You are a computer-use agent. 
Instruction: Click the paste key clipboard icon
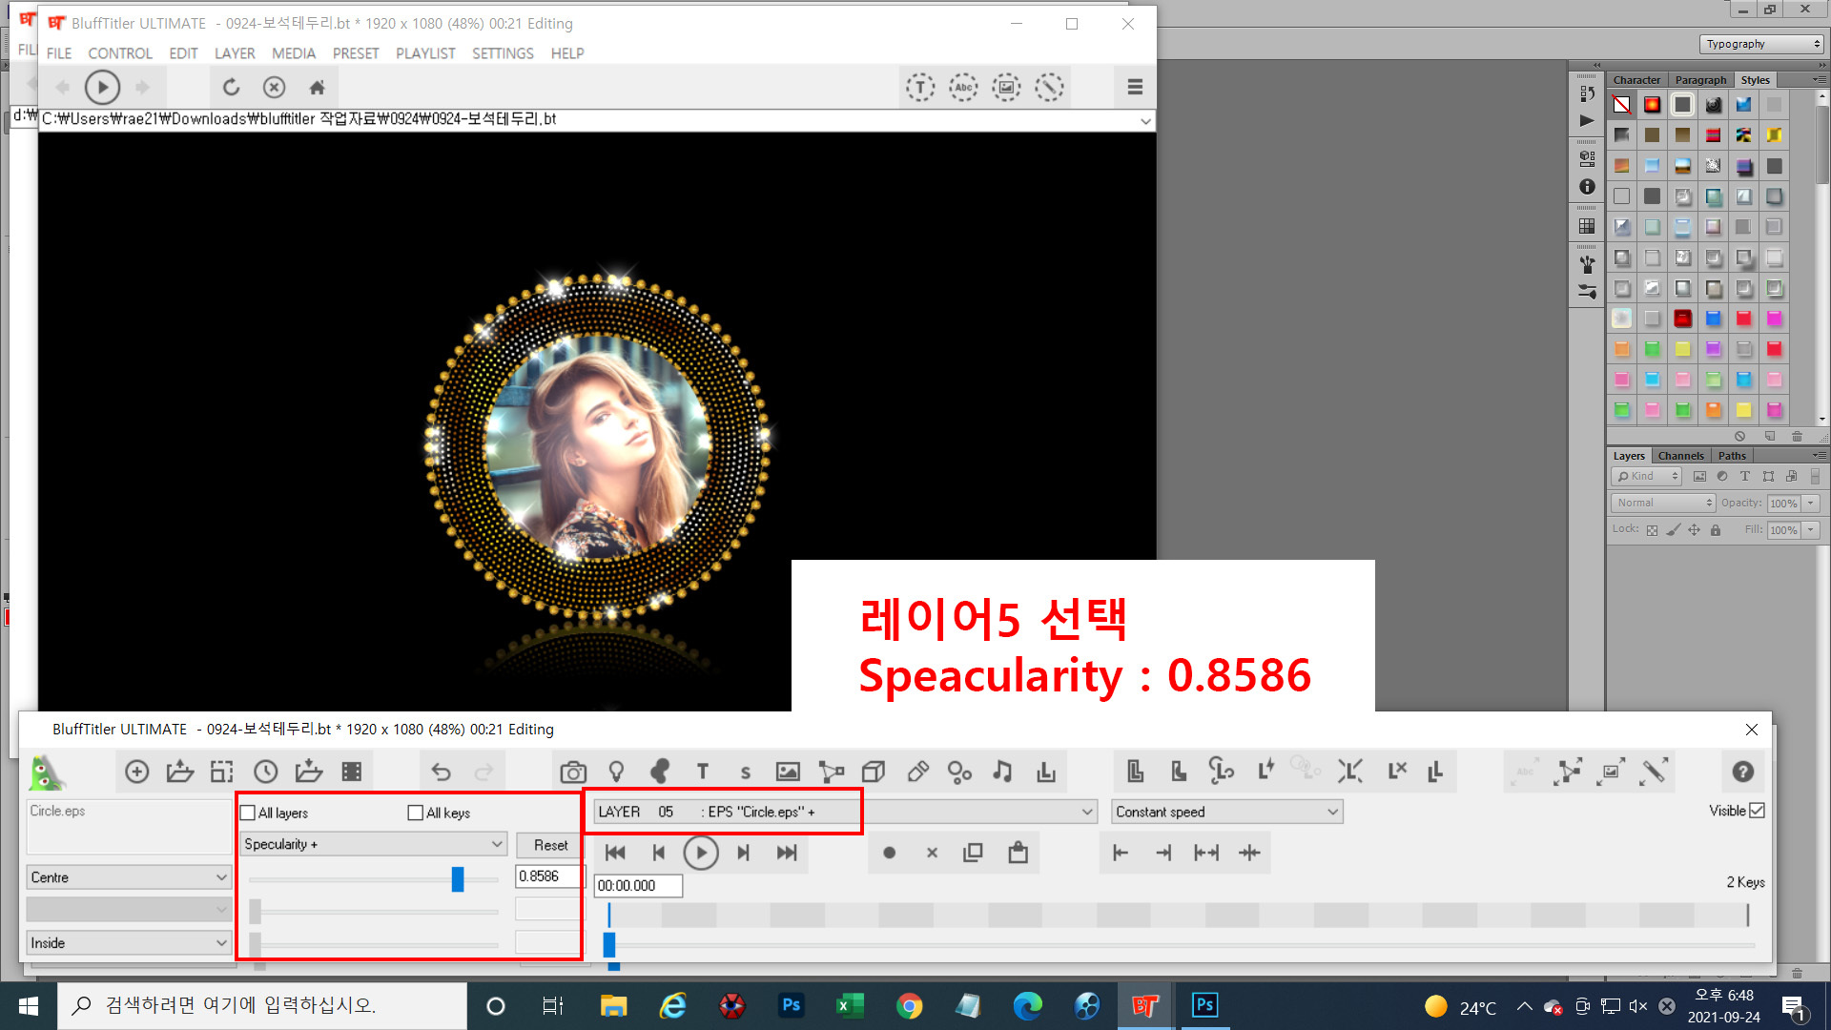1018,853
